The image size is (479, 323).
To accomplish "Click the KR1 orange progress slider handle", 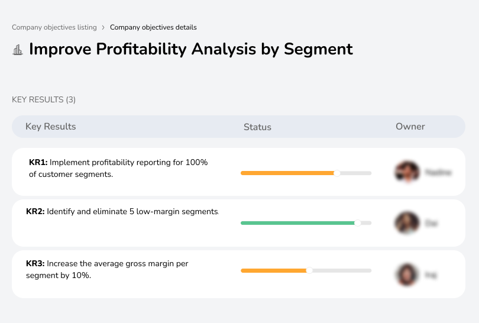I will (337, 173).
